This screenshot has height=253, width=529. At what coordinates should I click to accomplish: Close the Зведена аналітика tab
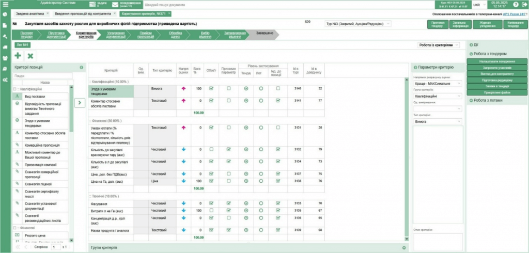tap(48, 13)
